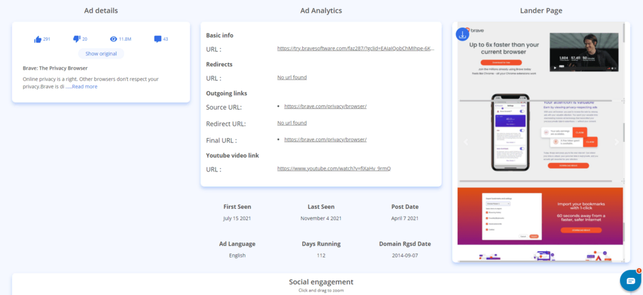Click the Show original button
The height and width of the screenshot is (295, 643).
tap(101, 54)
